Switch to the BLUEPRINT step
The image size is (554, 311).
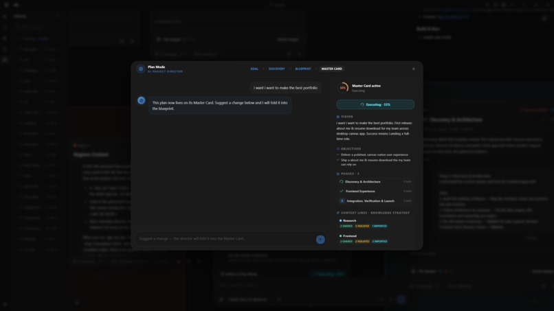pos(303,69)
